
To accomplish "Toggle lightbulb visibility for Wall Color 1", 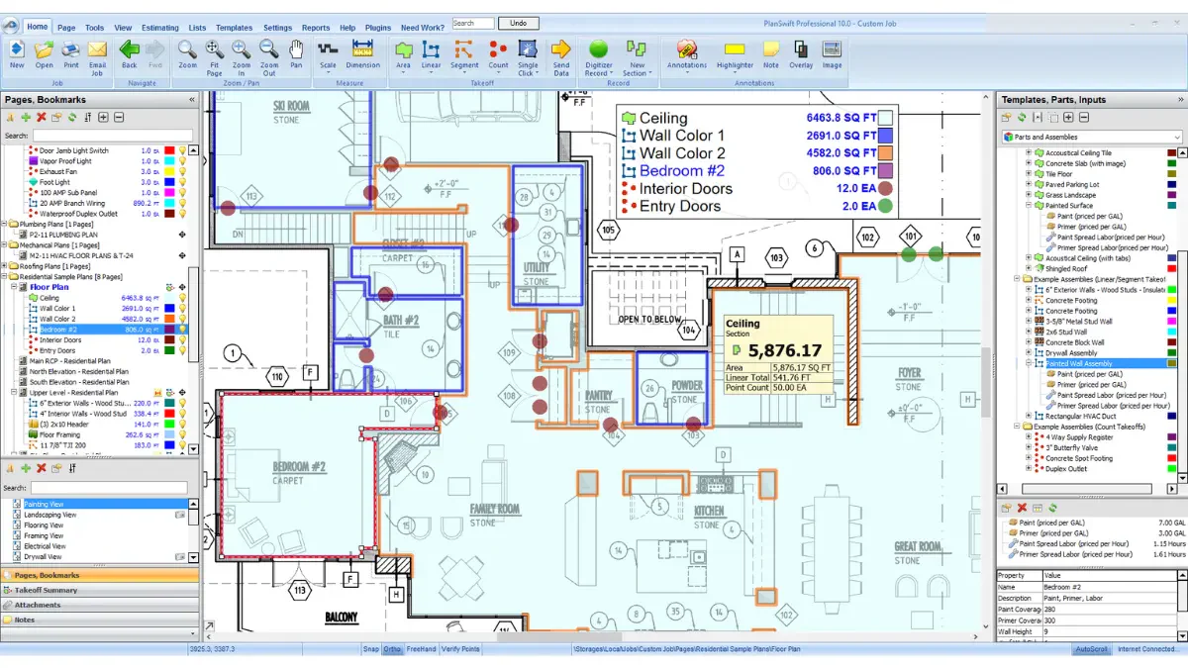I will click(182, 309).
